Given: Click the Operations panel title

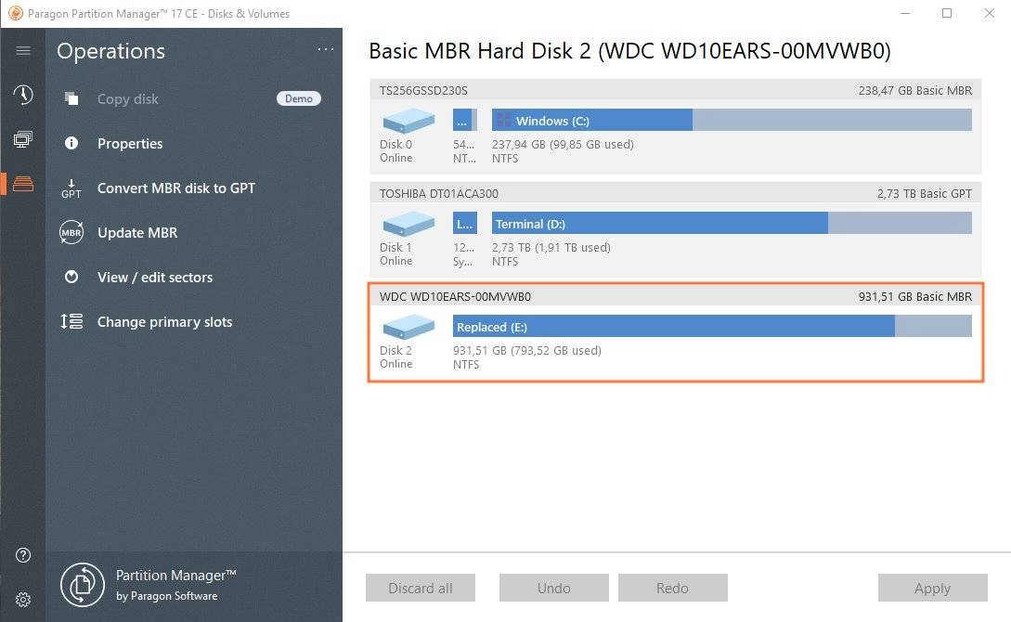Looking at the screenshot, I should point(110,51).
